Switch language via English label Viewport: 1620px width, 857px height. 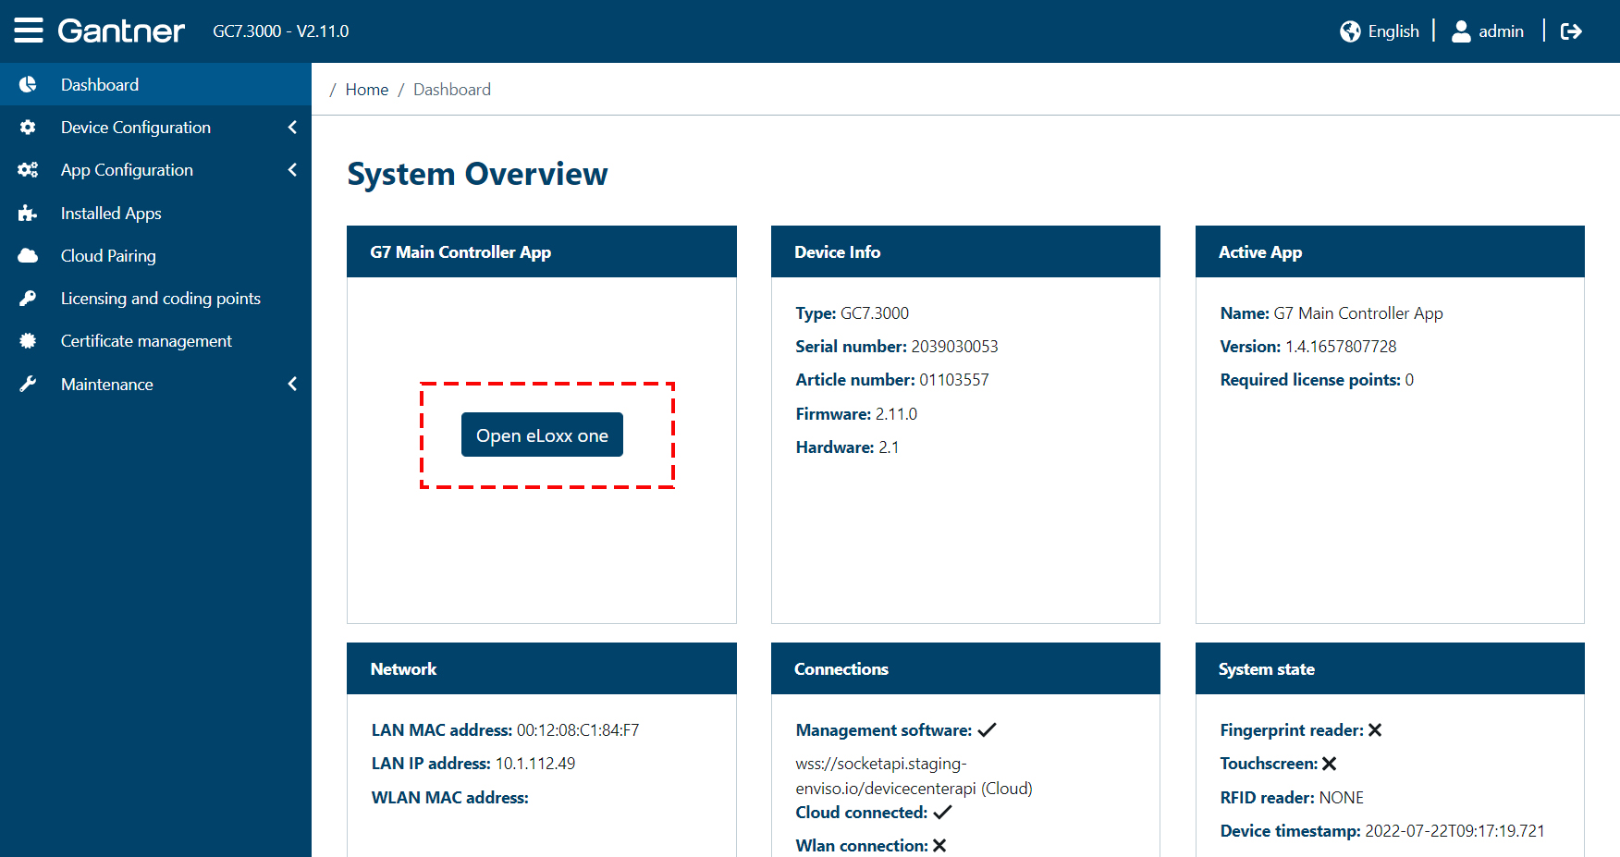1393,31
